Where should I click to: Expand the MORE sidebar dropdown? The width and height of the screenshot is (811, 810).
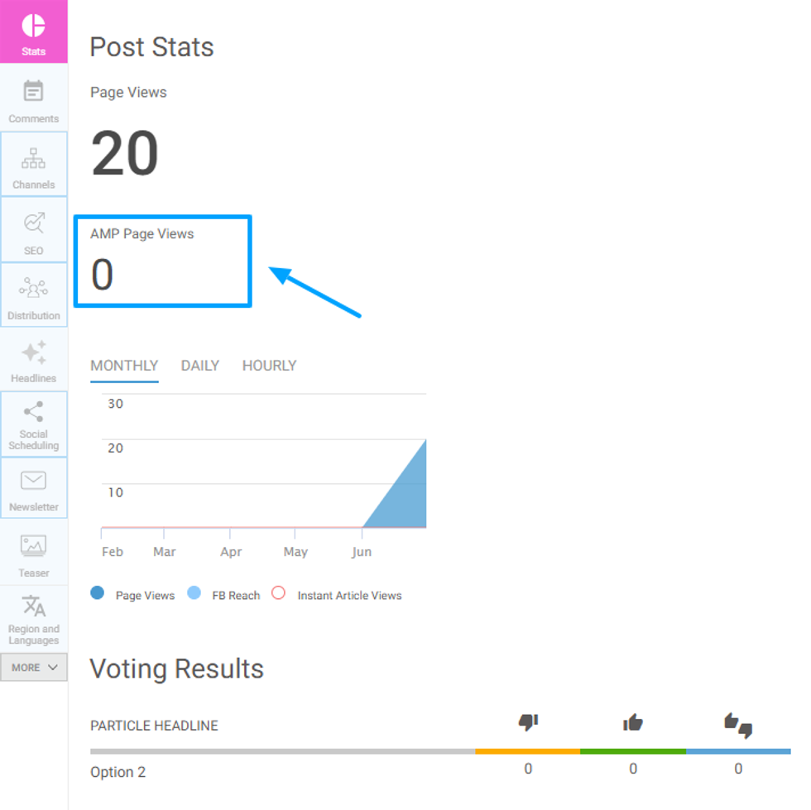(34, 667)
